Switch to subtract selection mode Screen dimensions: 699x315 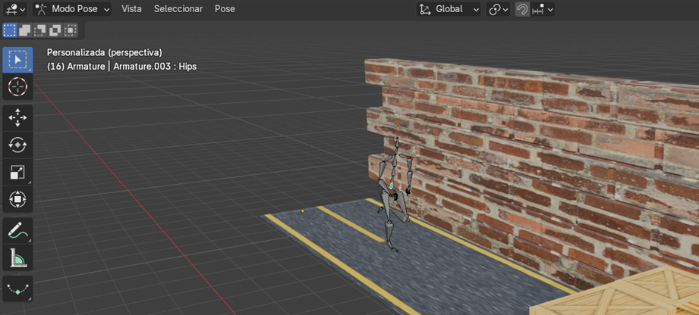(x=40, y=30)
